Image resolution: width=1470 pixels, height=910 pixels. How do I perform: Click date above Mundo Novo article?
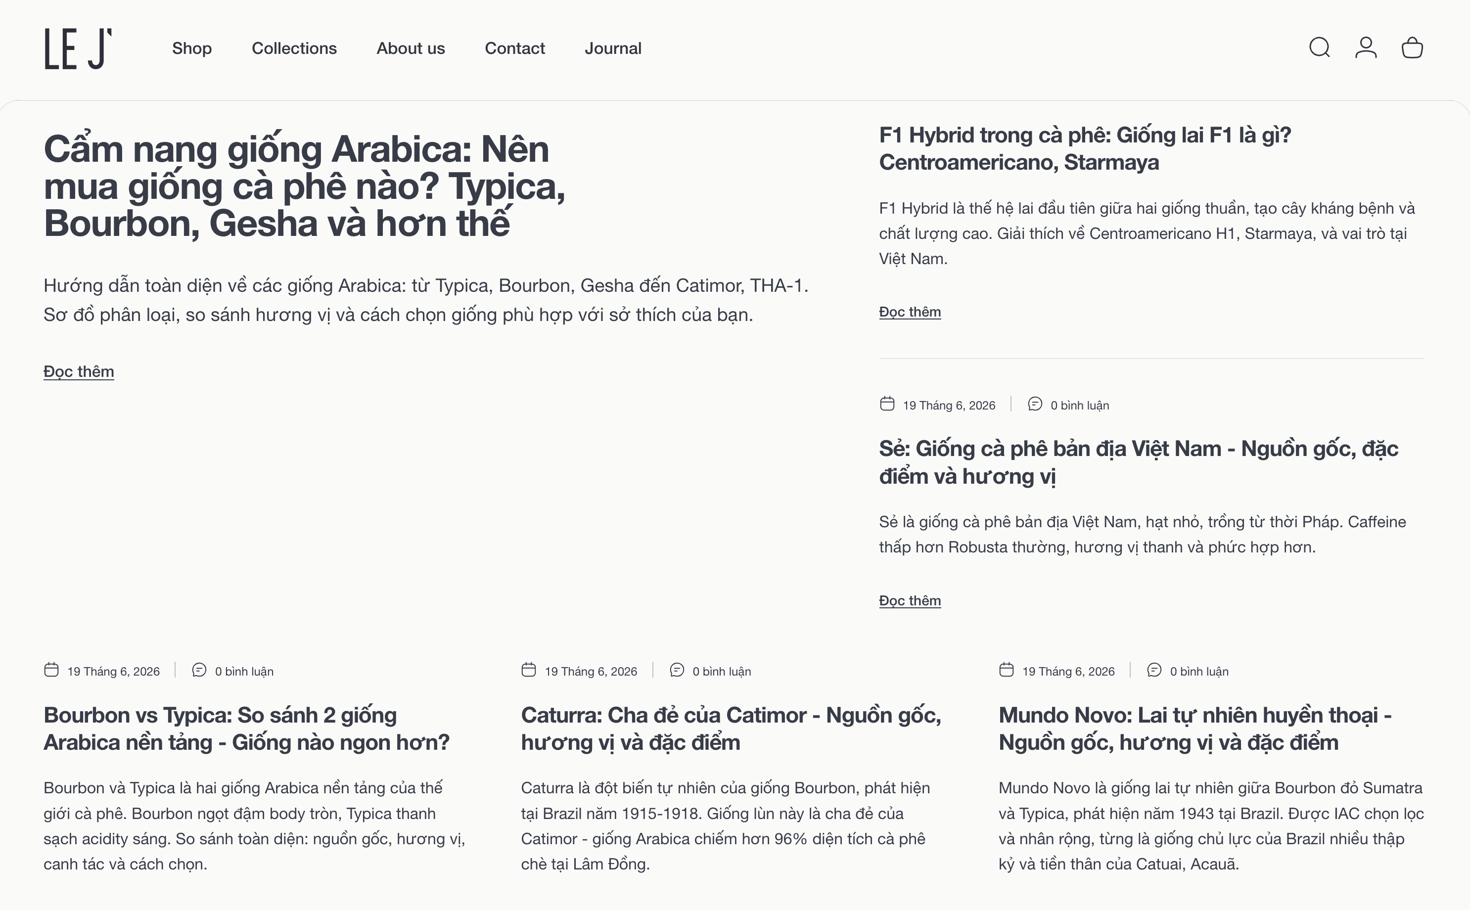pos(1068,672)
